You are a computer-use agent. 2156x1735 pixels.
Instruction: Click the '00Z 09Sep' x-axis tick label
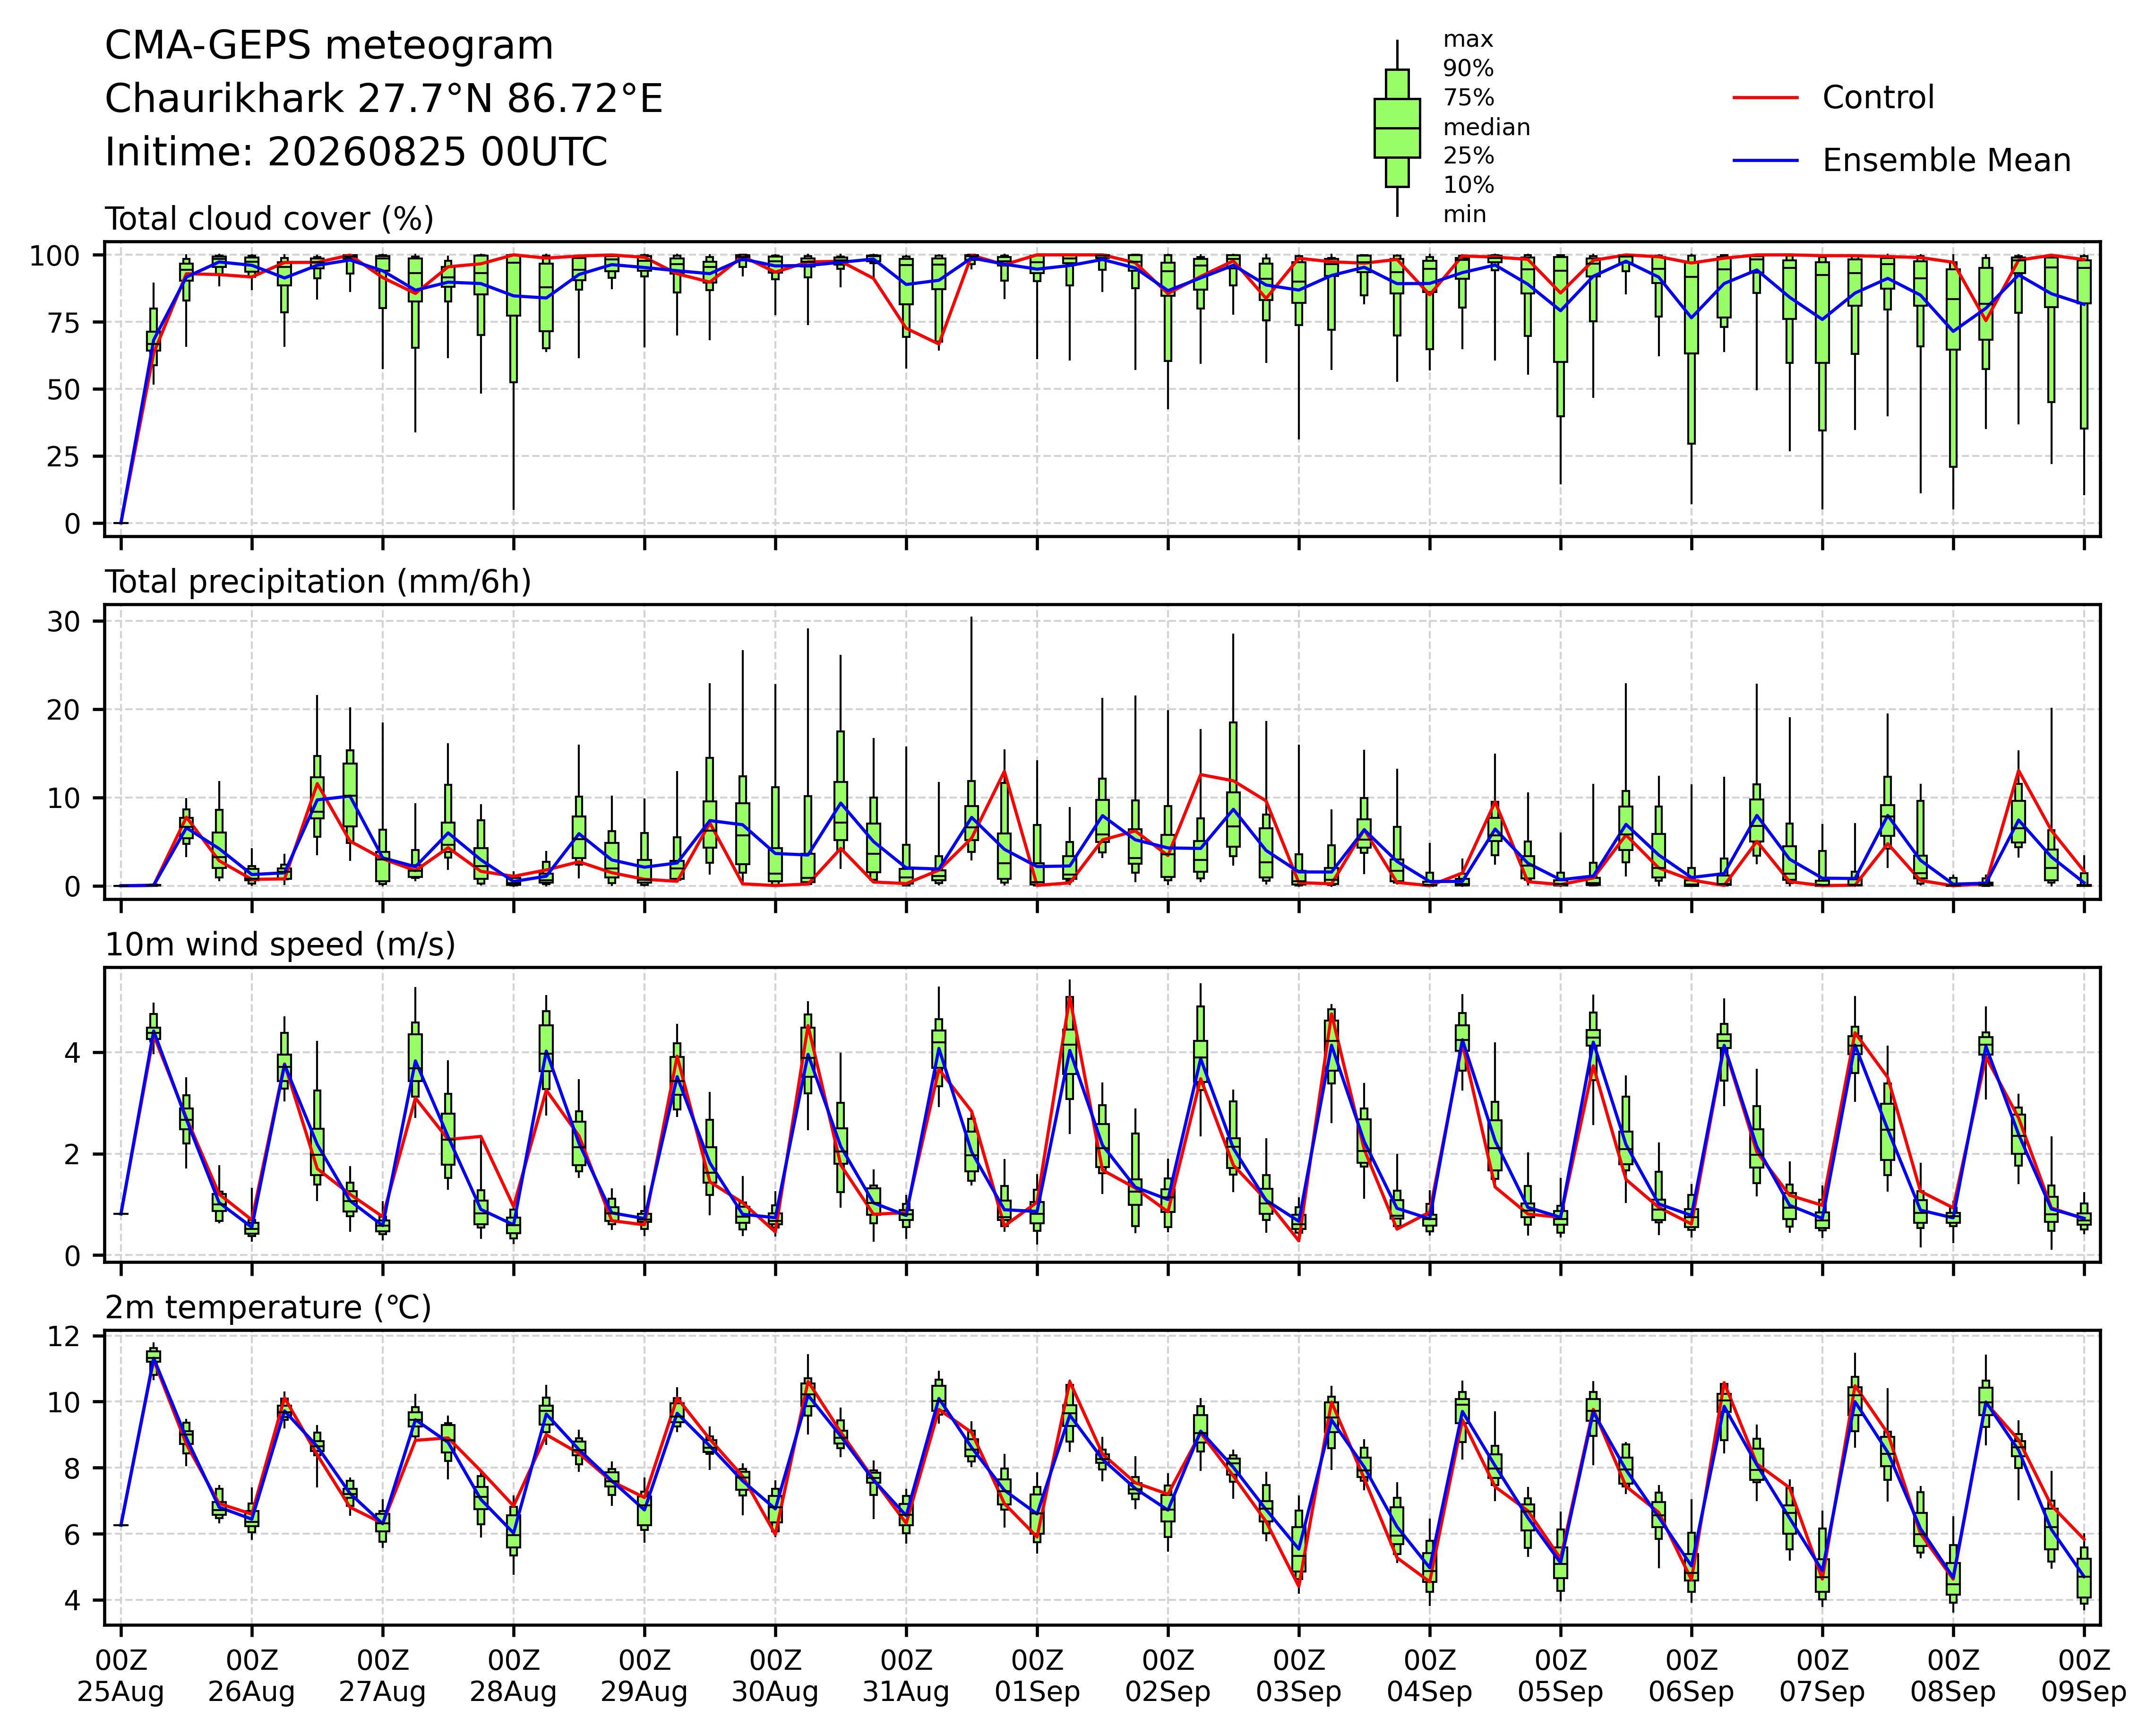2084,1676
